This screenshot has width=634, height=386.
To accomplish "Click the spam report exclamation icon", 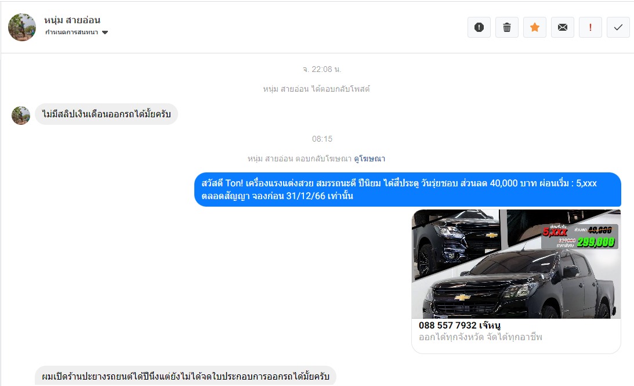I will point(479,27).
